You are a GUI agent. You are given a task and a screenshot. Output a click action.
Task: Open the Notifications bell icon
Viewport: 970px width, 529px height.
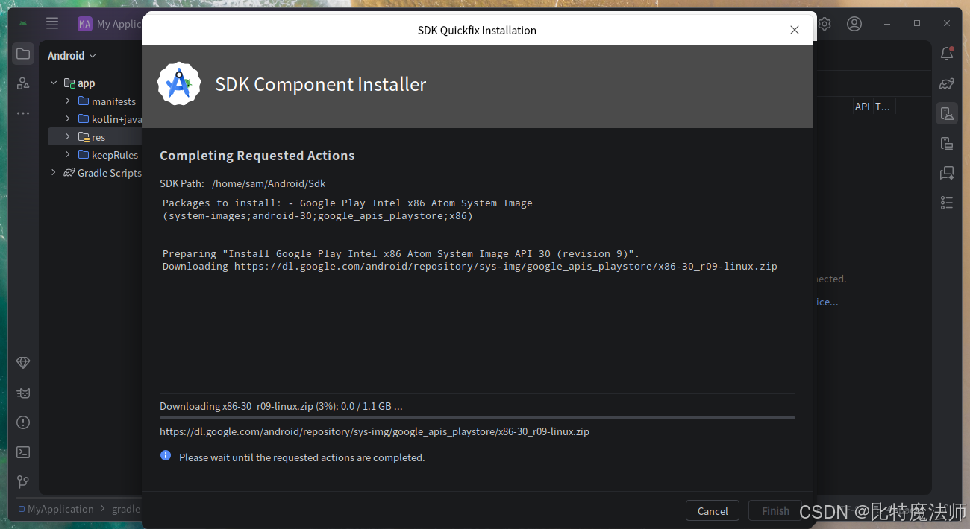[x=947, y=54]
